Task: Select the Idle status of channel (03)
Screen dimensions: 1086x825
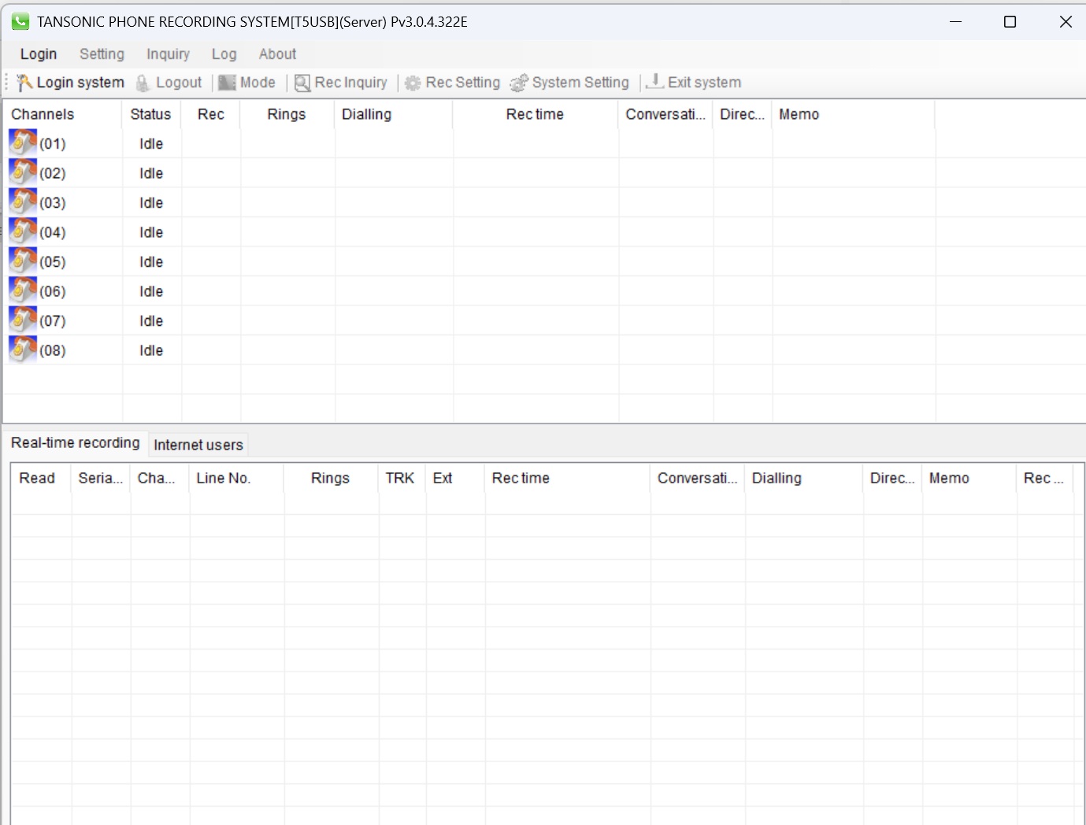Action: 151,203
